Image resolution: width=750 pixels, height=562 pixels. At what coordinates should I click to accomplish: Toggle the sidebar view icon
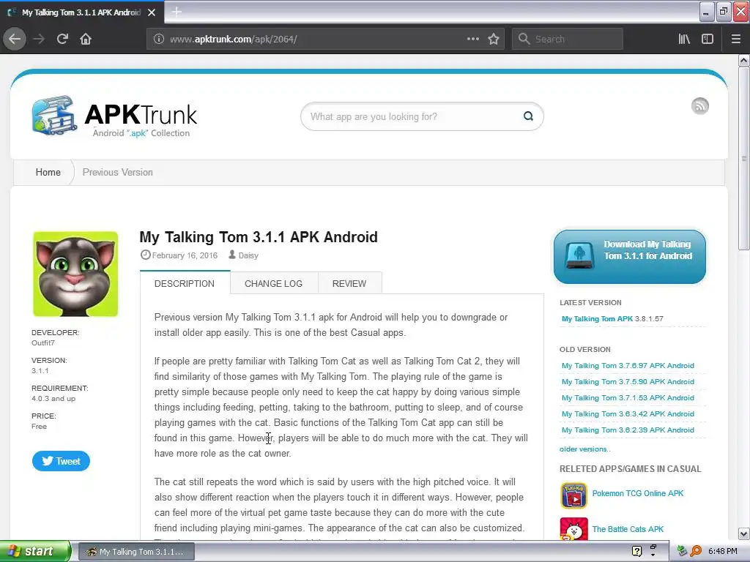click(708, 39)
